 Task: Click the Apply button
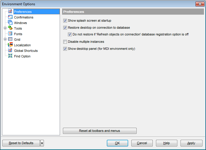coord(191,143)
